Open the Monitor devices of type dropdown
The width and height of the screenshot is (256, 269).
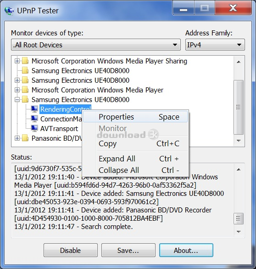(96, 45)
